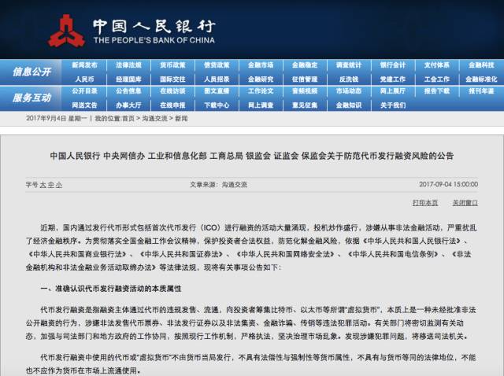
Task: Open the 银行会计 menu entry
Action: [x=393, y=65]
